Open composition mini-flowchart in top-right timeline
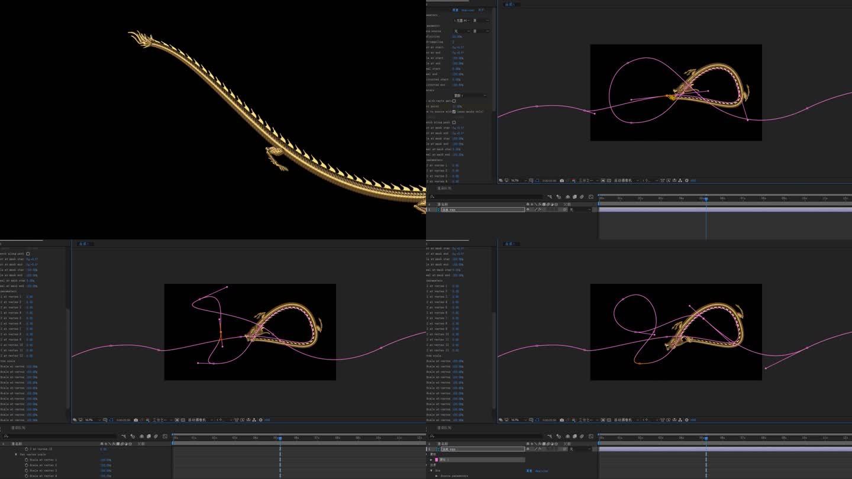852x479 pixels. point(550,197)
